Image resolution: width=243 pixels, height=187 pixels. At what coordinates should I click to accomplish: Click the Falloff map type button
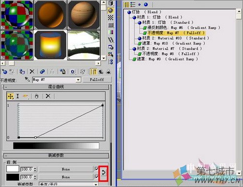click(x=97, y=79)
